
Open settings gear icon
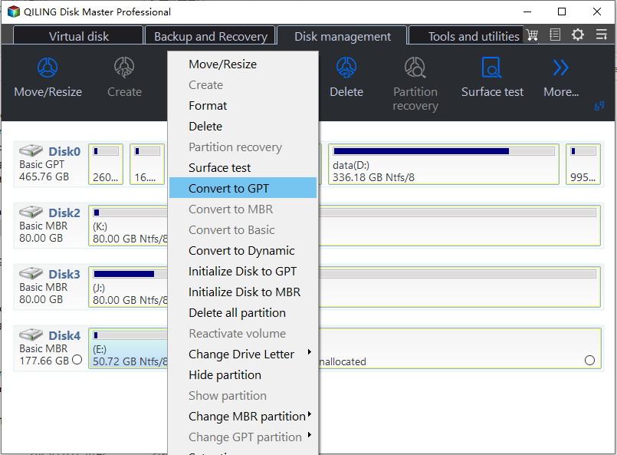[x=578, y=35]
